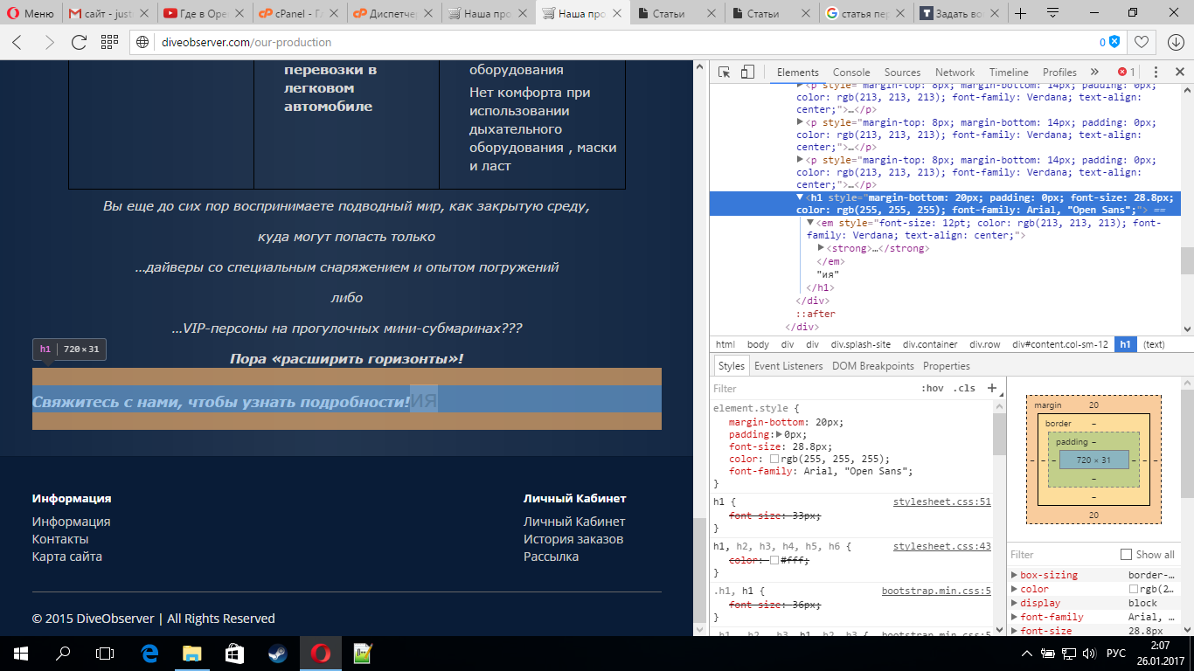Screen dimensions: 1194x671
Task: Open the Рассылка footer link
Action: pyautogui.click(x=551, y=557)
